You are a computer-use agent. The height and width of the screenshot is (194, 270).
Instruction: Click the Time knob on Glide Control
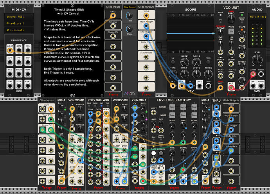click(x=129, y=16)
